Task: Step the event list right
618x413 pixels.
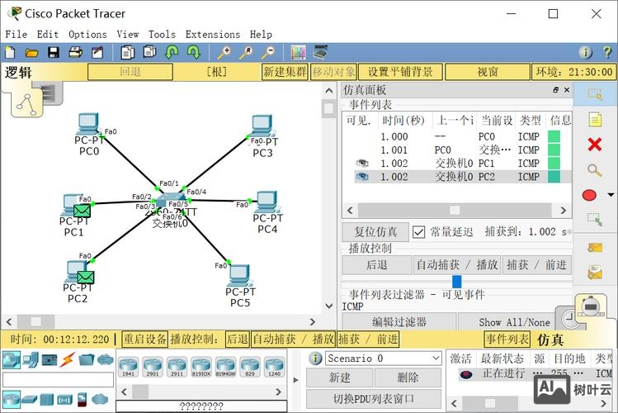Action: click(x=564, y=211)
